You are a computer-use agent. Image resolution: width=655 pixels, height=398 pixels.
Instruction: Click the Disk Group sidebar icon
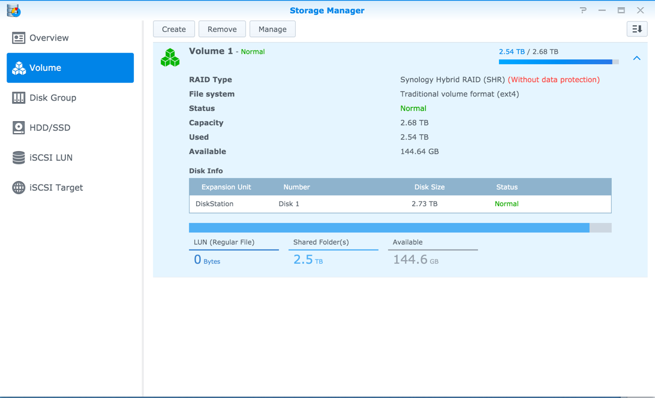point(19,98)
